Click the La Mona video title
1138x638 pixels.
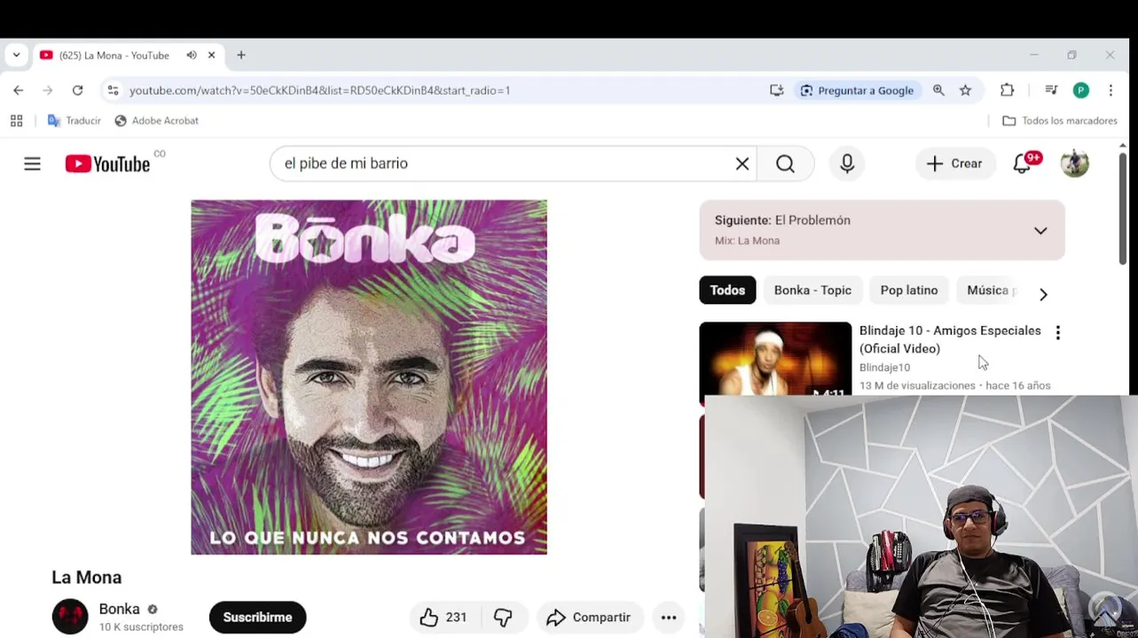[x=87, y=578]
